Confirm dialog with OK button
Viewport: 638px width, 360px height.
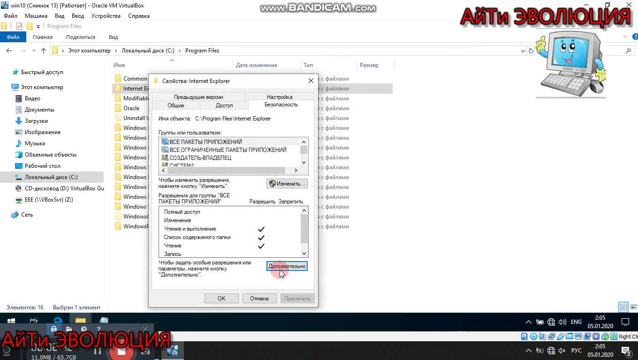(221, 299)
